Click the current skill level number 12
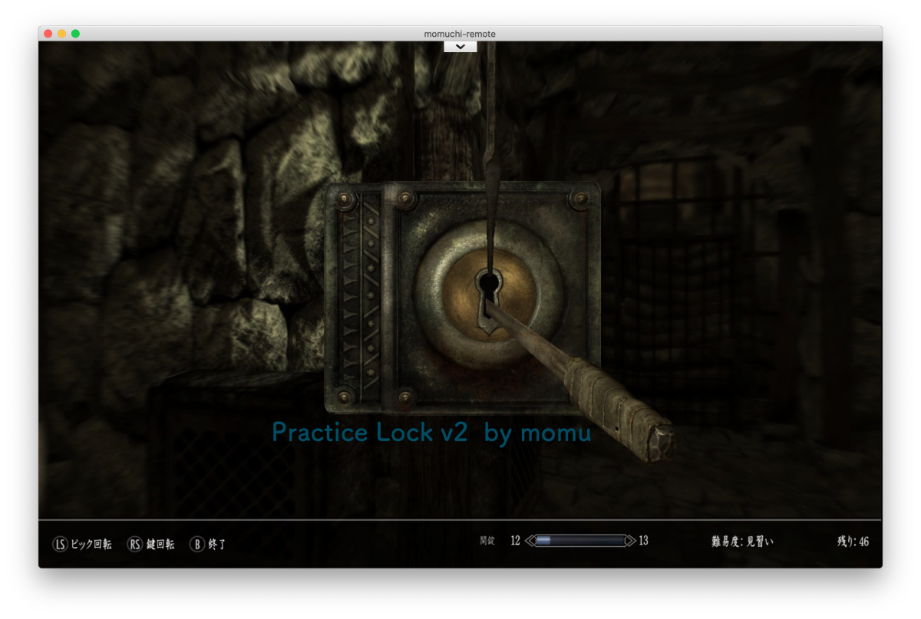This screenshot has height=619, width=921. coord(515,541)
